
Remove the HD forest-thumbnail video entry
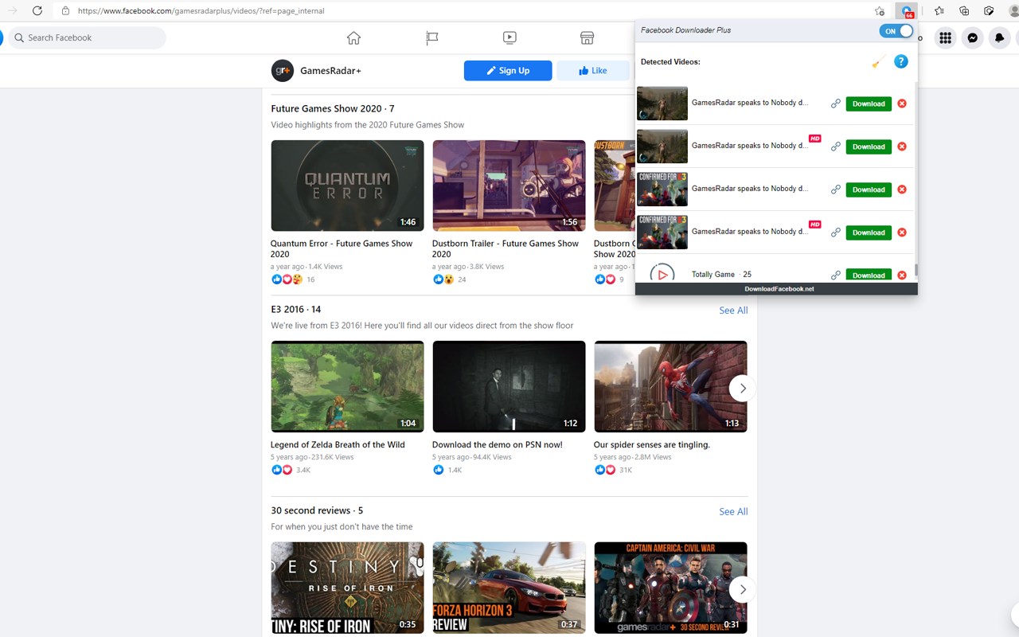(x=902, y=147)
